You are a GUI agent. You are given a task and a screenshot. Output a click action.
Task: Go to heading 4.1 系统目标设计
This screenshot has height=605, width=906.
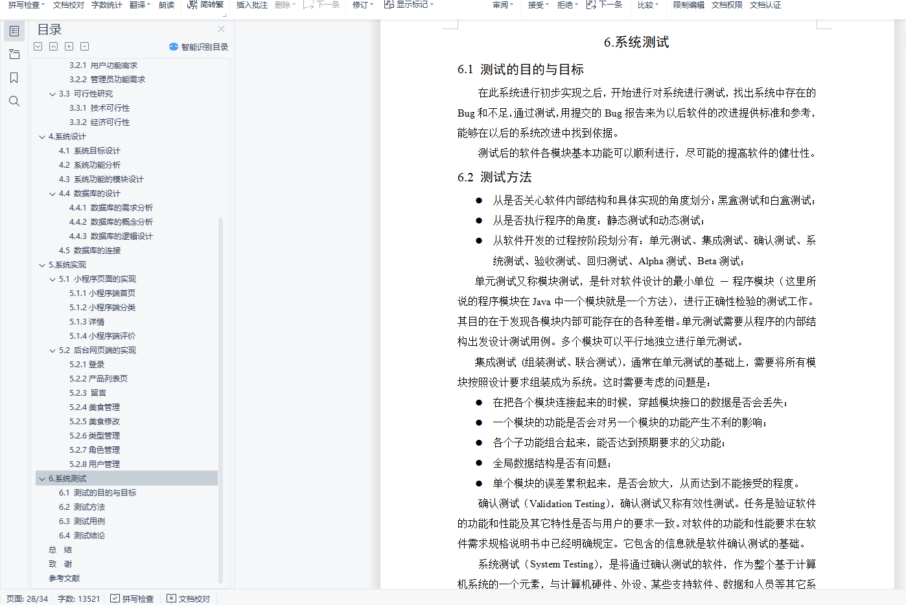point(89,151)
